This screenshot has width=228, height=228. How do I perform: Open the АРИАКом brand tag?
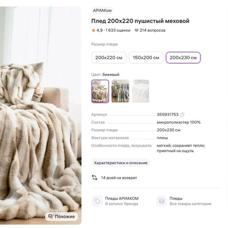point(103,11)
